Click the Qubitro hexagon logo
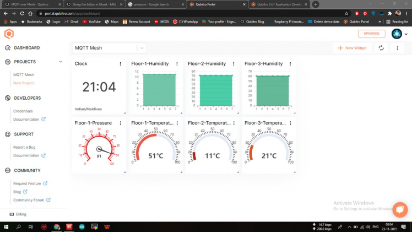Image resolution: width=412 pixels, height=232 pixels. [x=9, y=34]
